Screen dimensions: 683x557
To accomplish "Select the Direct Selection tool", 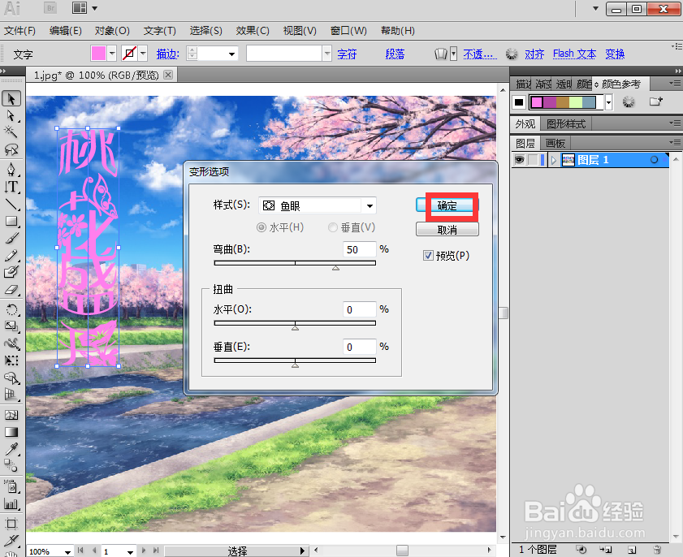I will 11,116.
